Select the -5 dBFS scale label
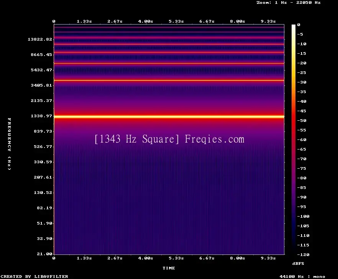 (x=300, y=34)
